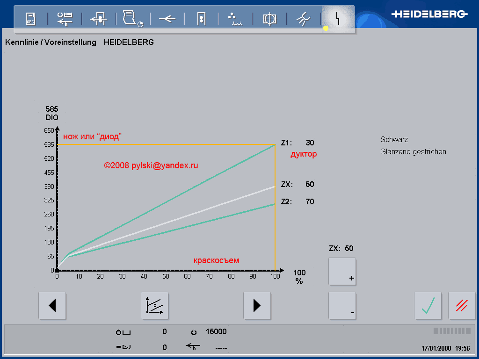
Task: Go to previous page with left arrow
Action: tap(52, 306)
